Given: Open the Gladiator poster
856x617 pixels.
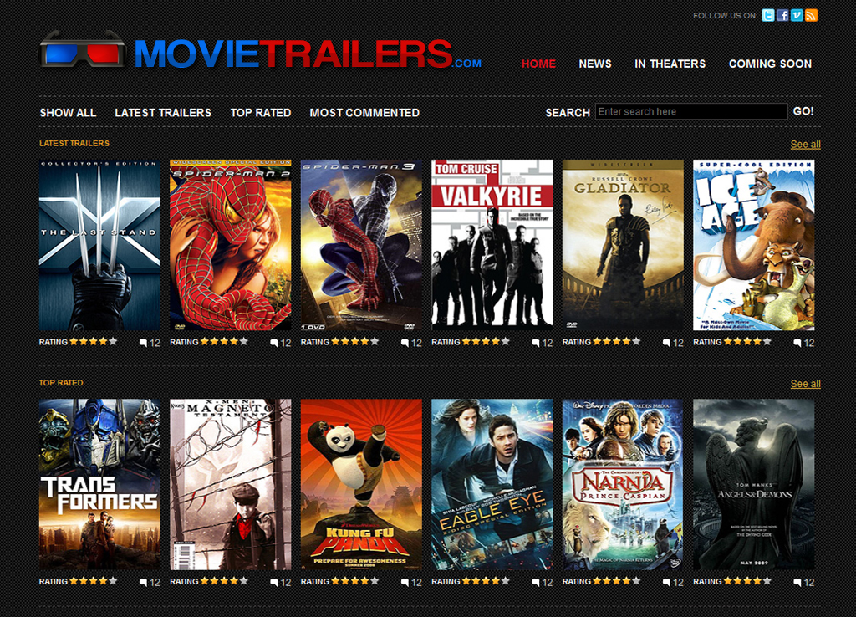Looking at the screenshot, I should click(623, 245).
